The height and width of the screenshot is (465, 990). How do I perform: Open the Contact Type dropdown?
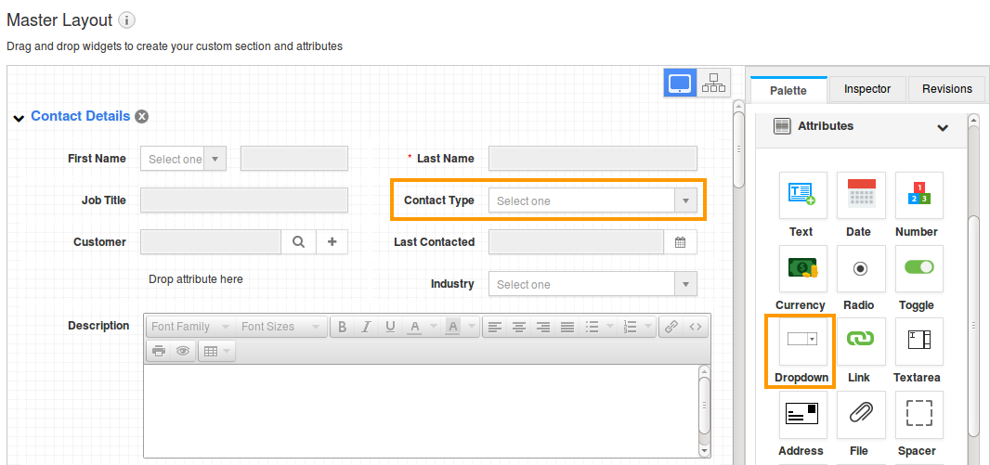click(593, 200)
